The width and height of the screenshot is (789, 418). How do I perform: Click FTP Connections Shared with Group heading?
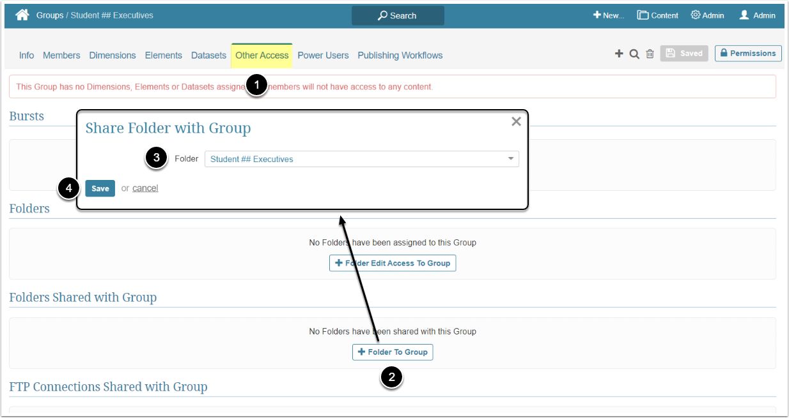pyautogui.click(x=108, y=387)
